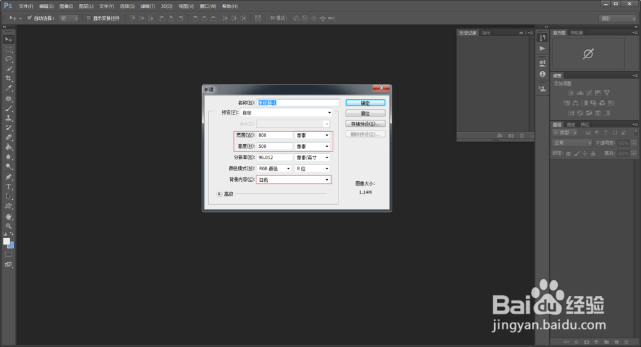Toggle layer filtering switch on/off
The height and width of the screenshot is (347, 641).
pos(636,133)
